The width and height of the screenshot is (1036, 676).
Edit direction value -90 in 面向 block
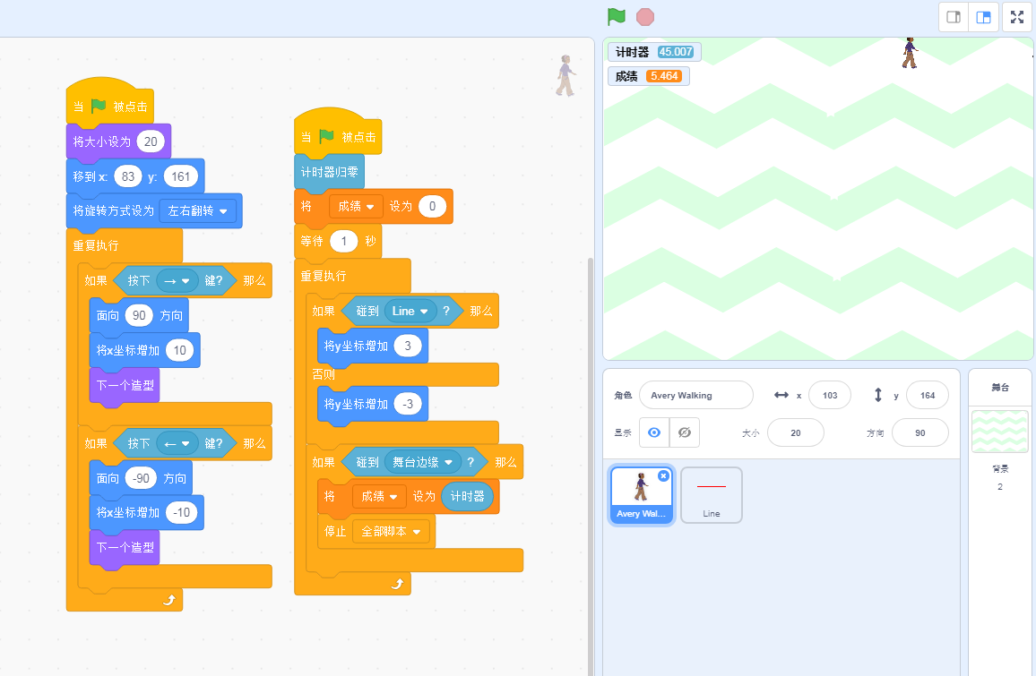click(x=142, y=478)
